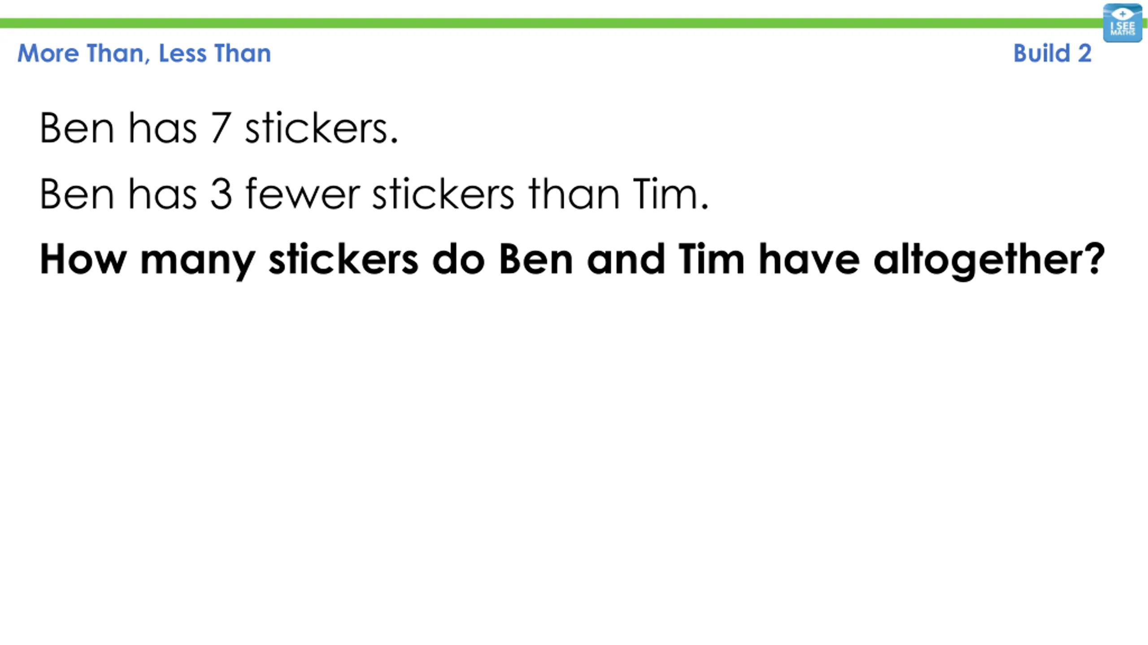Click the word "stickers." in first sentence
Screen dimensions: 1148x645
click(x=321, y=128)
